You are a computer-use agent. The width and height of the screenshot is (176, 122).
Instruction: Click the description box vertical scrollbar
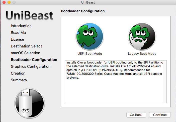(x=165, y=82)
